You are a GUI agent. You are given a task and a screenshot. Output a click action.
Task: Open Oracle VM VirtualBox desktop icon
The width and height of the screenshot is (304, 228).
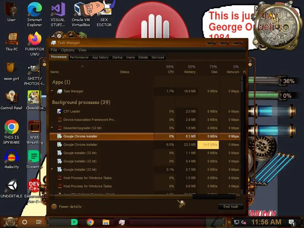click(x=81, y=15)
